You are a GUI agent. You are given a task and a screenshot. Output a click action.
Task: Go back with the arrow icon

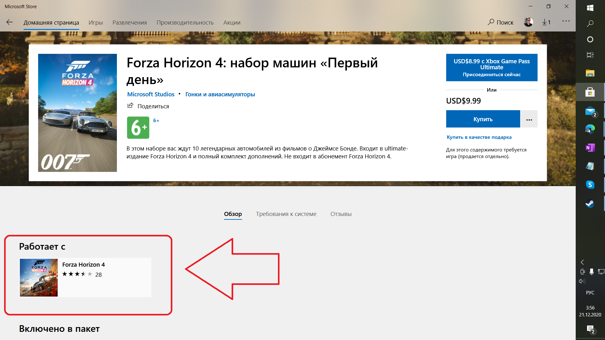point(9,22)
